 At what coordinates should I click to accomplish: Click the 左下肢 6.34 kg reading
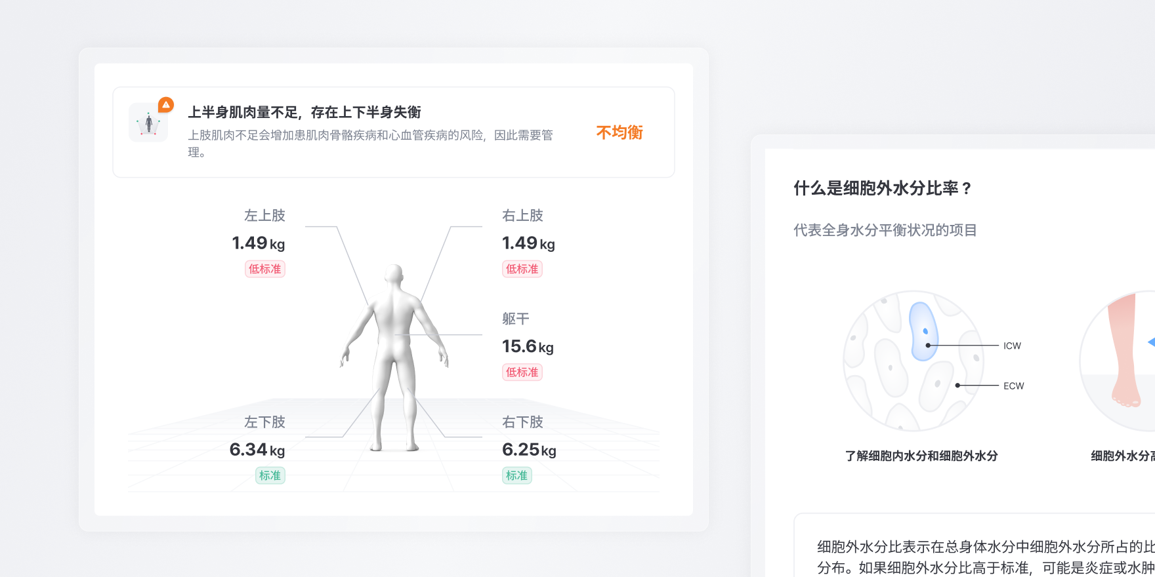257,450
